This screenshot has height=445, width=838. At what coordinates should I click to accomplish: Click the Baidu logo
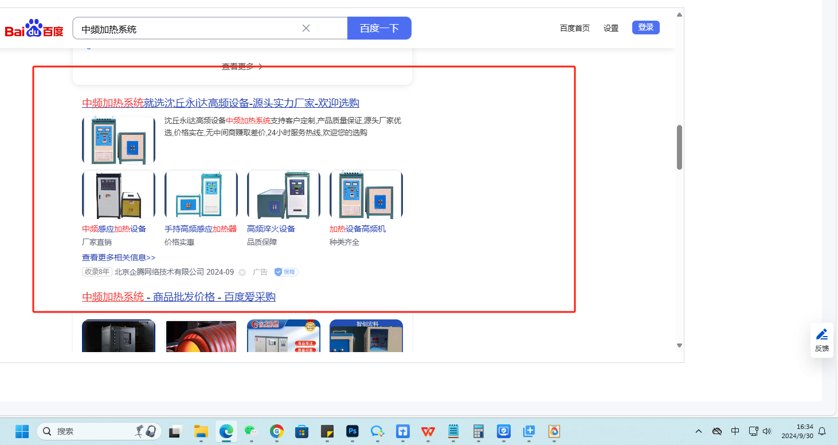34,28
